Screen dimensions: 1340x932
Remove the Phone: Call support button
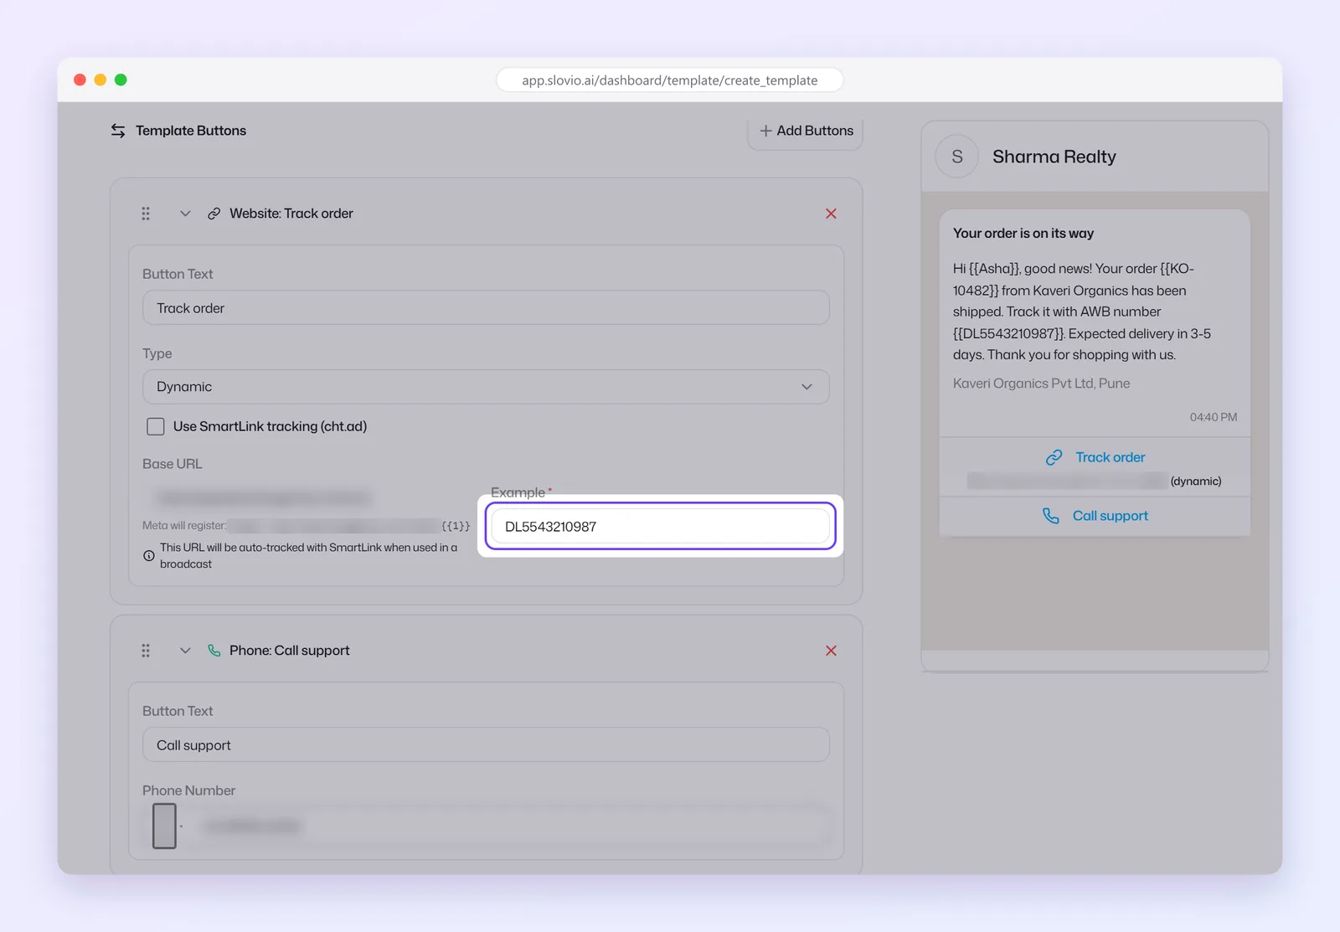coord(831,651)
